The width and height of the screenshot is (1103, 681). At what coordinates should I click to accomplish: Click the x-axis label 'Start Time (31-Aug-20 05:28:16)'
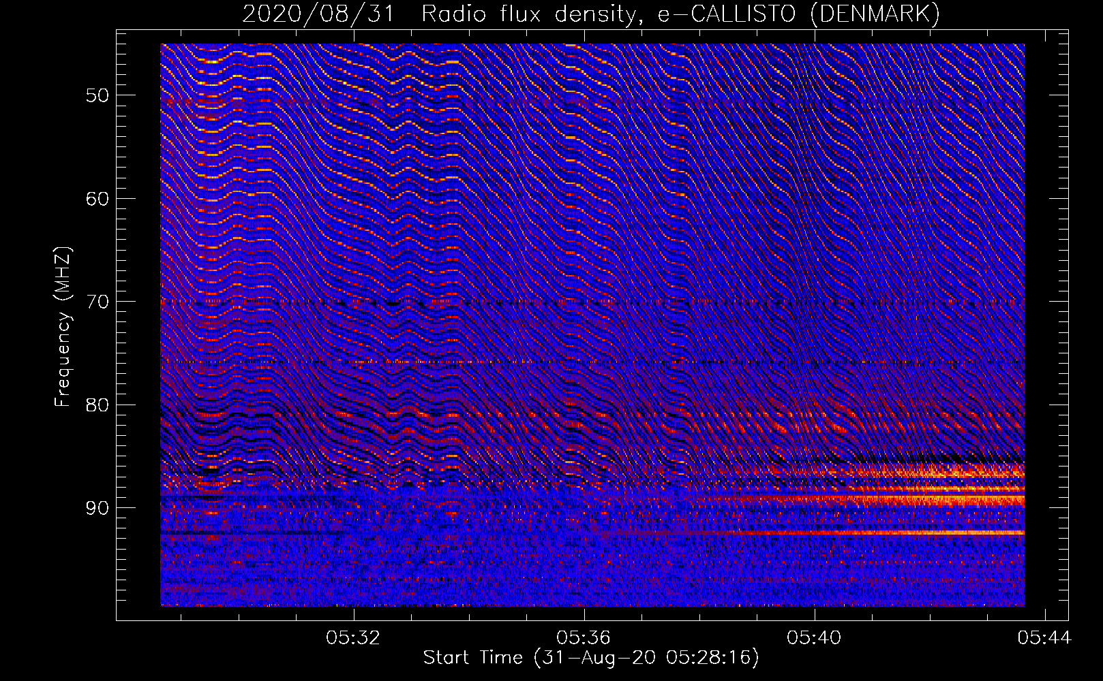click(x=591, y=658)
